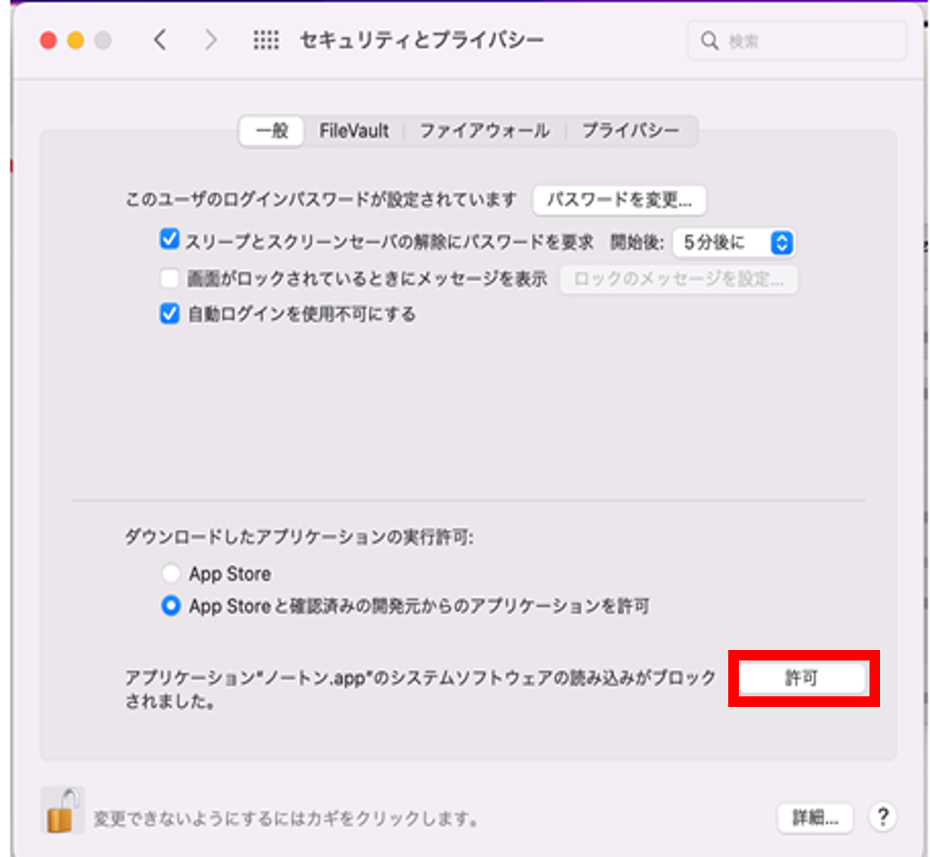This screenshot has height=857, width=930.
Task: Select the App Store only radio option
Action: (x=171, y=574)
